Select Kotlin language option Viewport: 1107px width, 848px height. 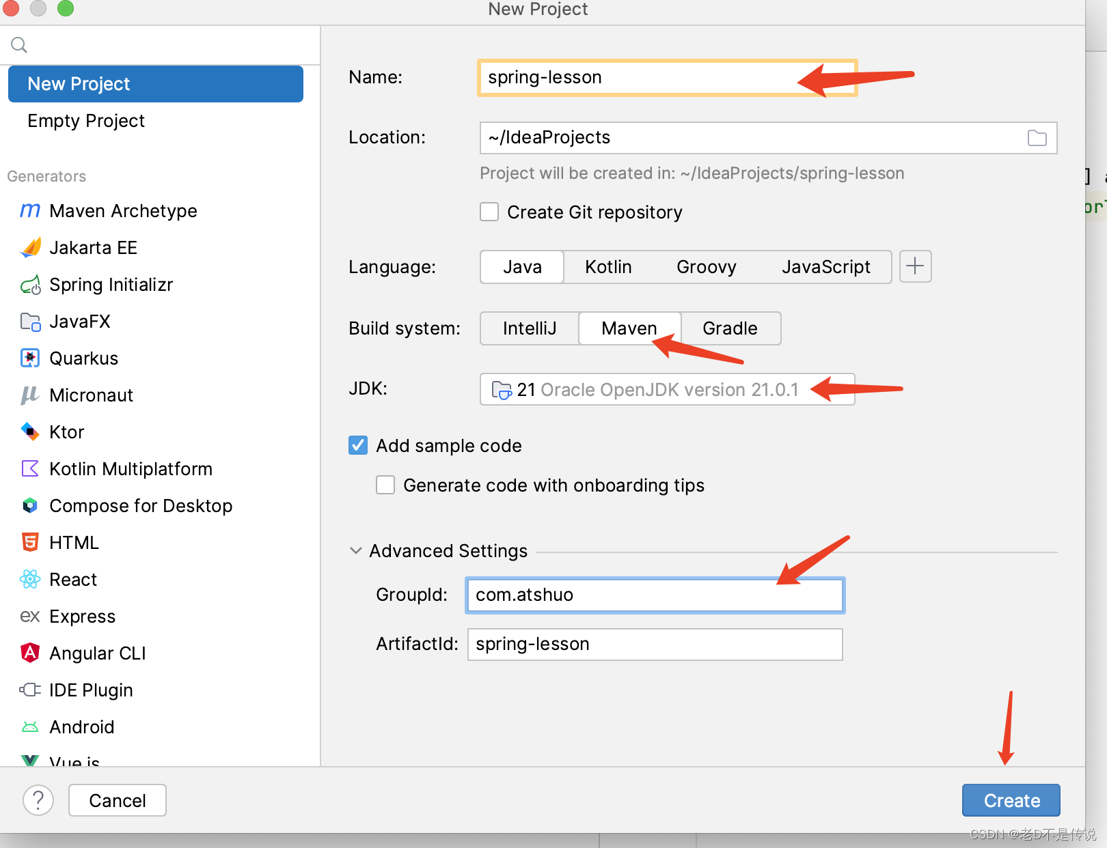608,267
